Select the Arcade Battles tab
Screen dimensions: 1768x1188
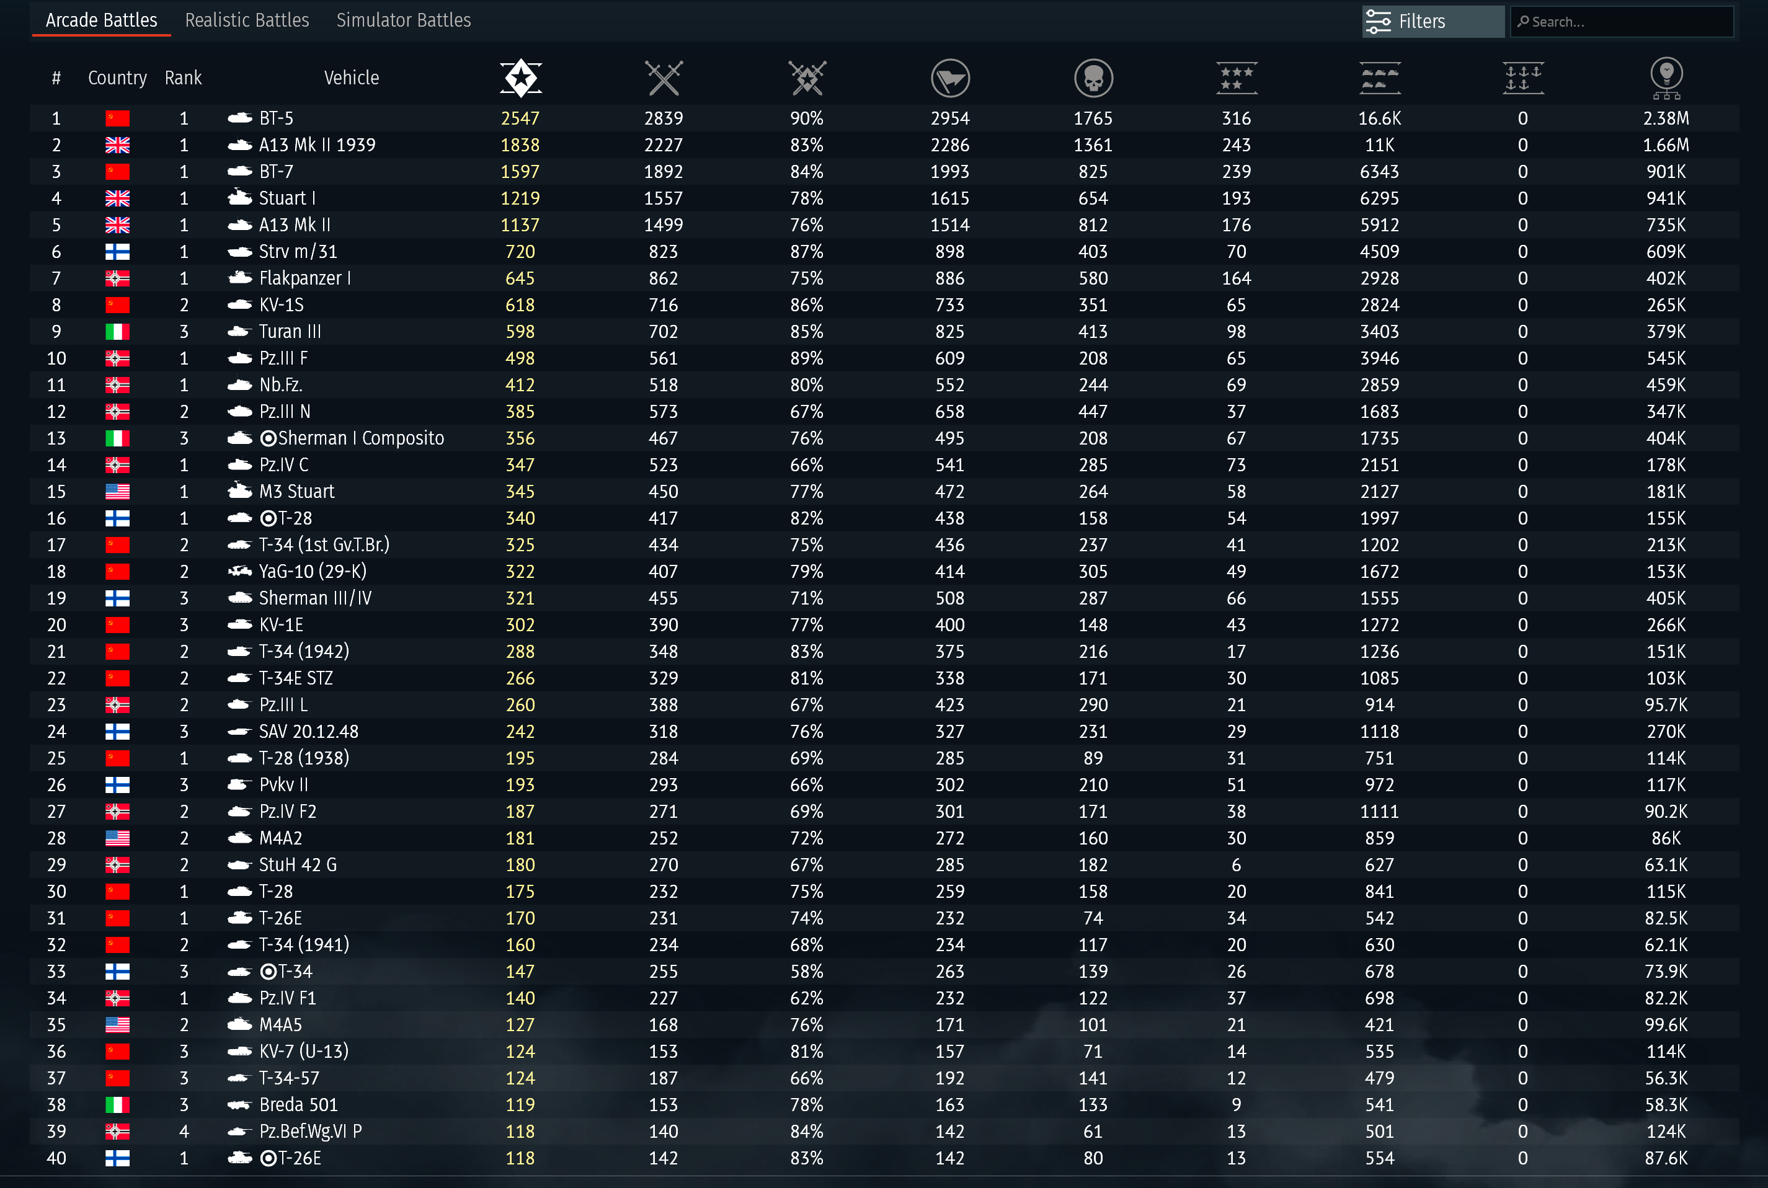click(x=102, y=20)
